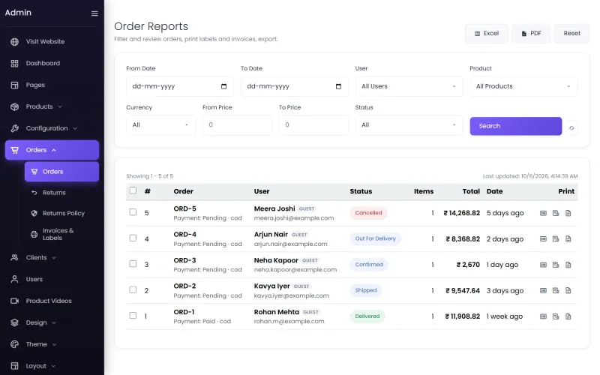Open the All Products dropdown

(x=523, y=86)
